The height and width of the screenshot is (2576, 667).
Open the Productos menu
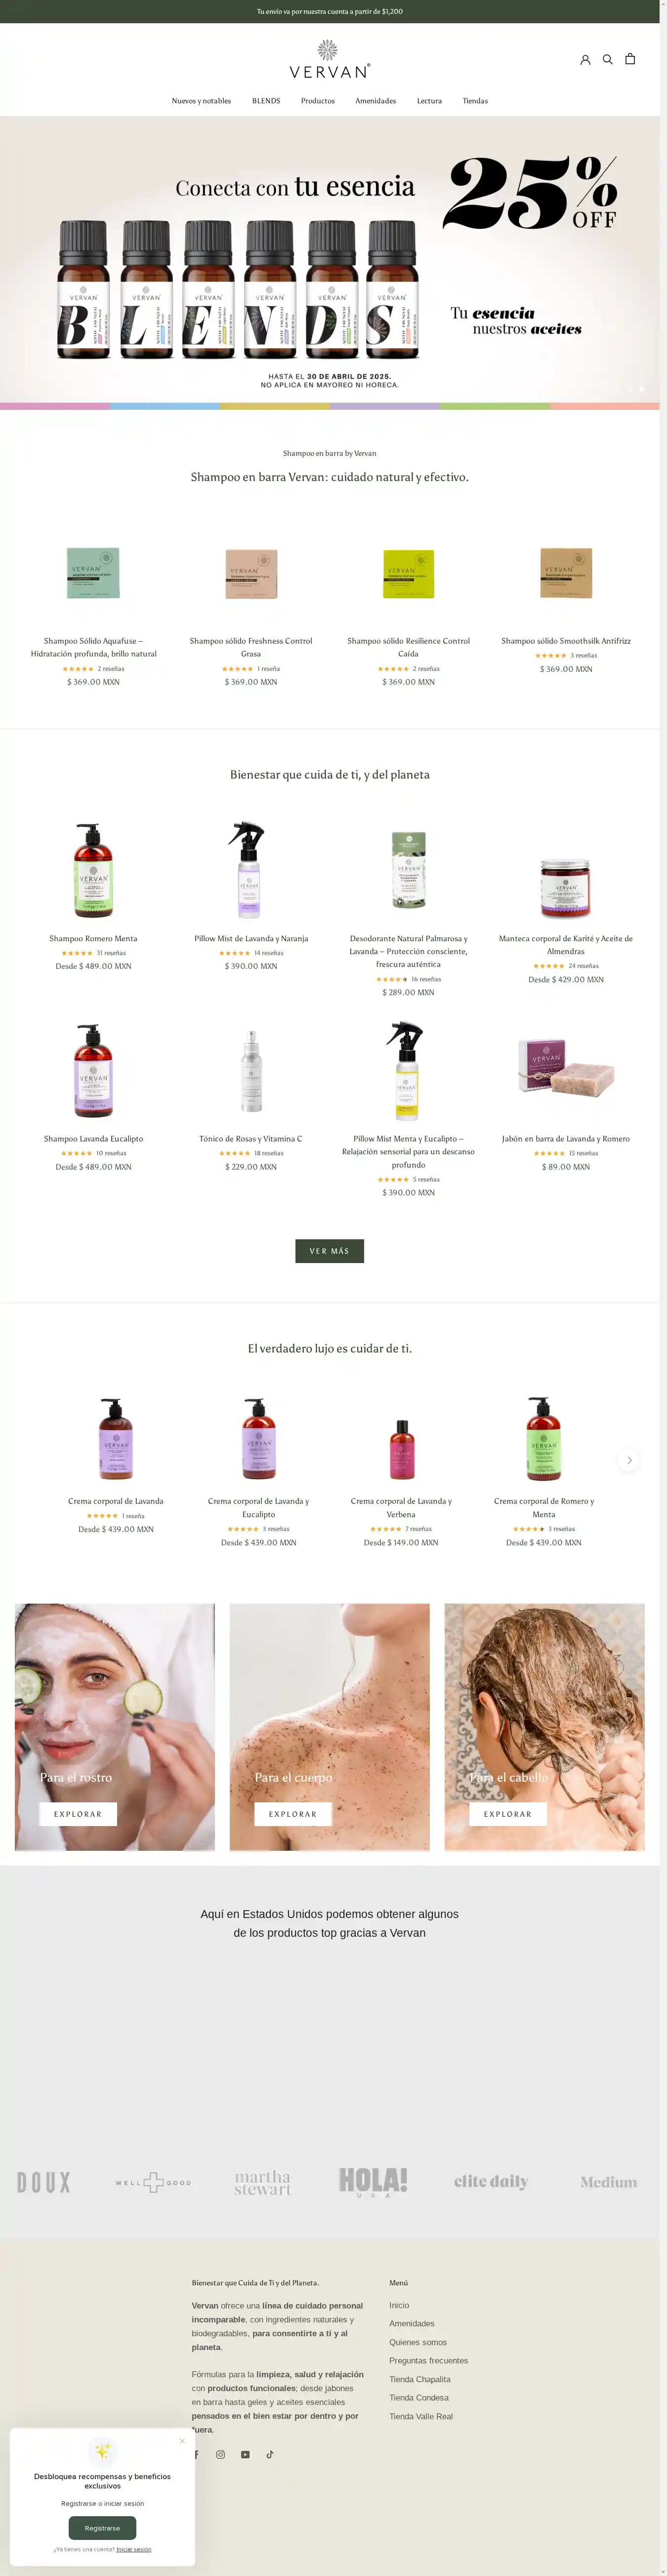tap(318, 101)
